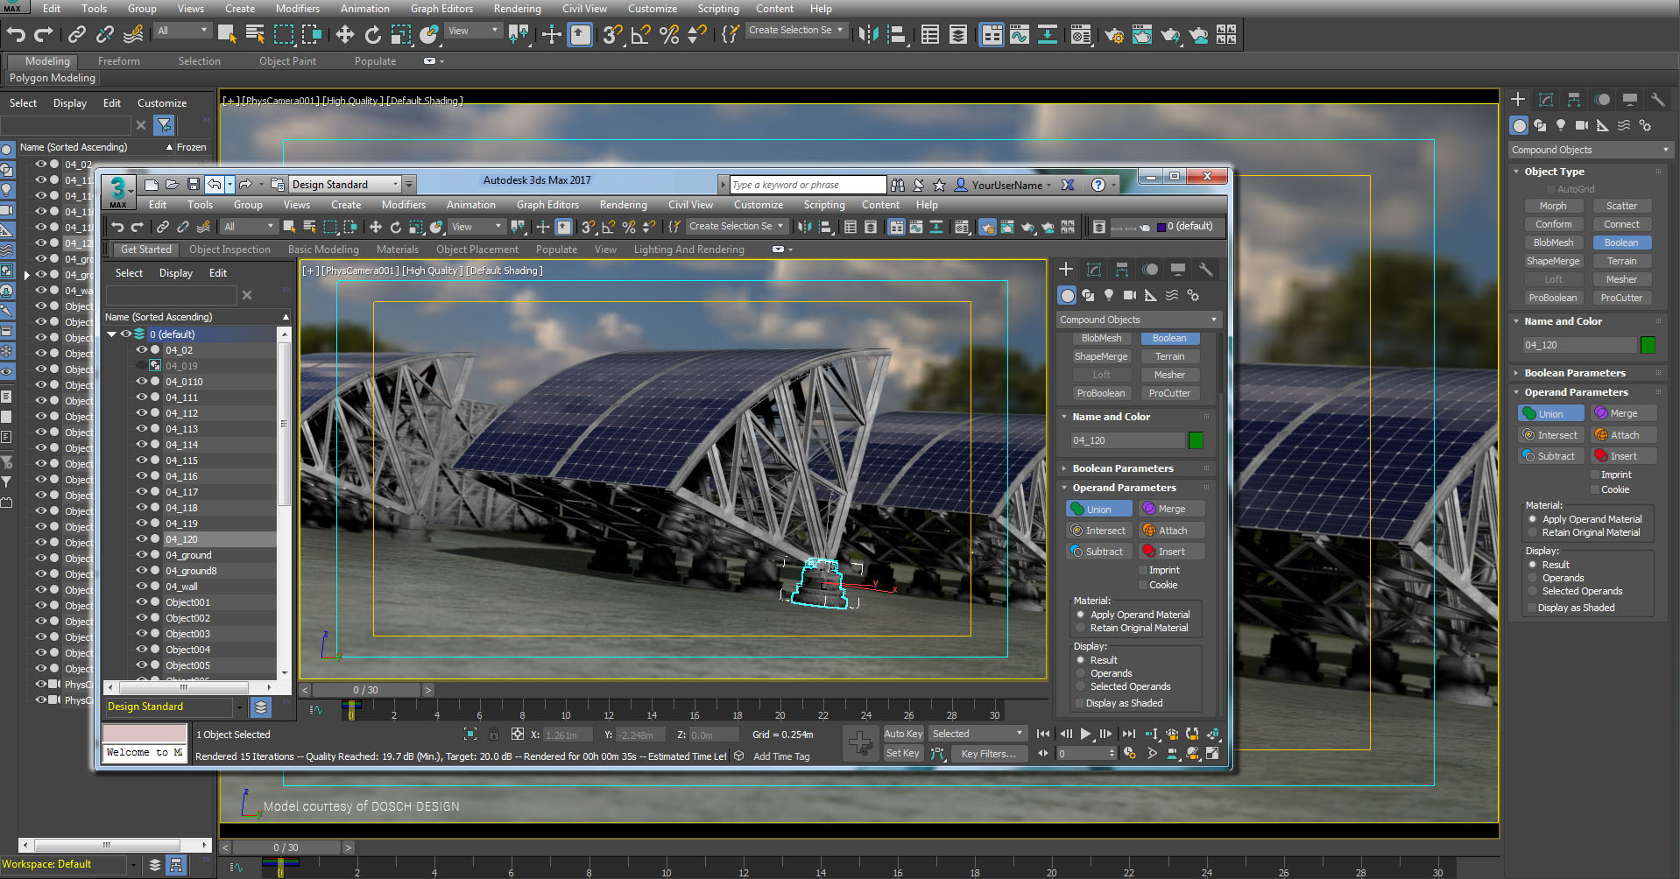Check Display as Shaded in the outer right panel

pyautogui.click(x=1532, y=608)
